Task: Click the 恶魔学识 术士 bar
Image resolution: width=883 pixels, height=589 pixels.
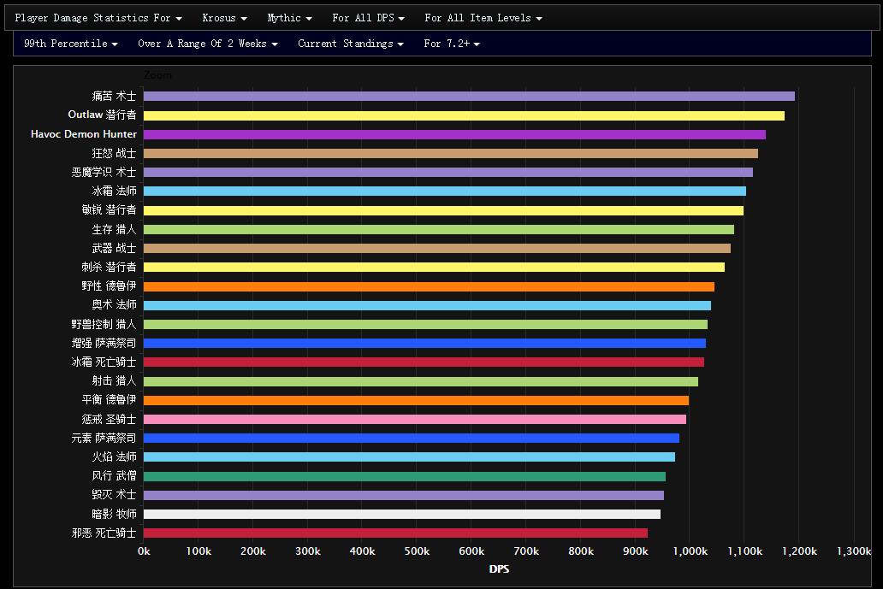Action: (x=448, y=172)
